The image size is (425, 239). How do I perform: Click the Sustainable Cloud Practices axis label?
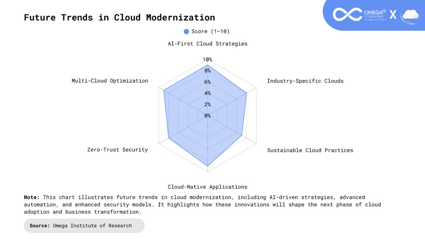(310, 150)
